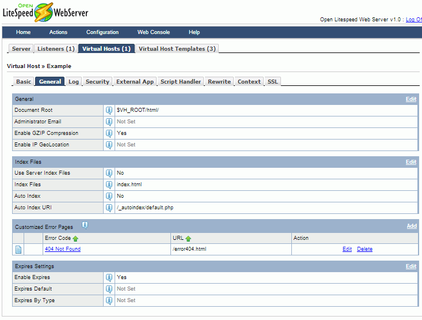Open the 404 Not Found link
This screenshot has width=422, height=320.
pyautogui.click(x=62, y=249)
